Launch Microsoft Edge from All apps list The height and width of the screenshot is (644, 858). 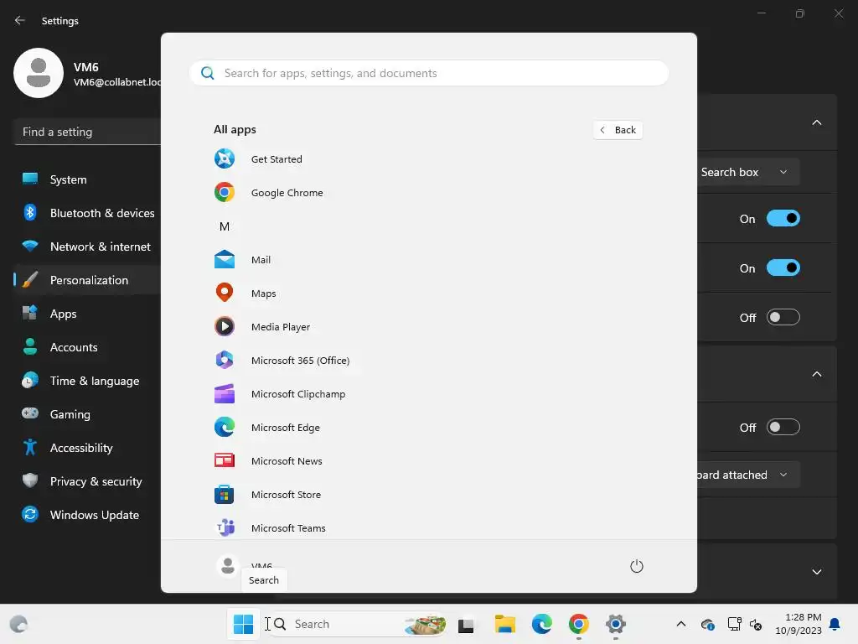(285, 428)
